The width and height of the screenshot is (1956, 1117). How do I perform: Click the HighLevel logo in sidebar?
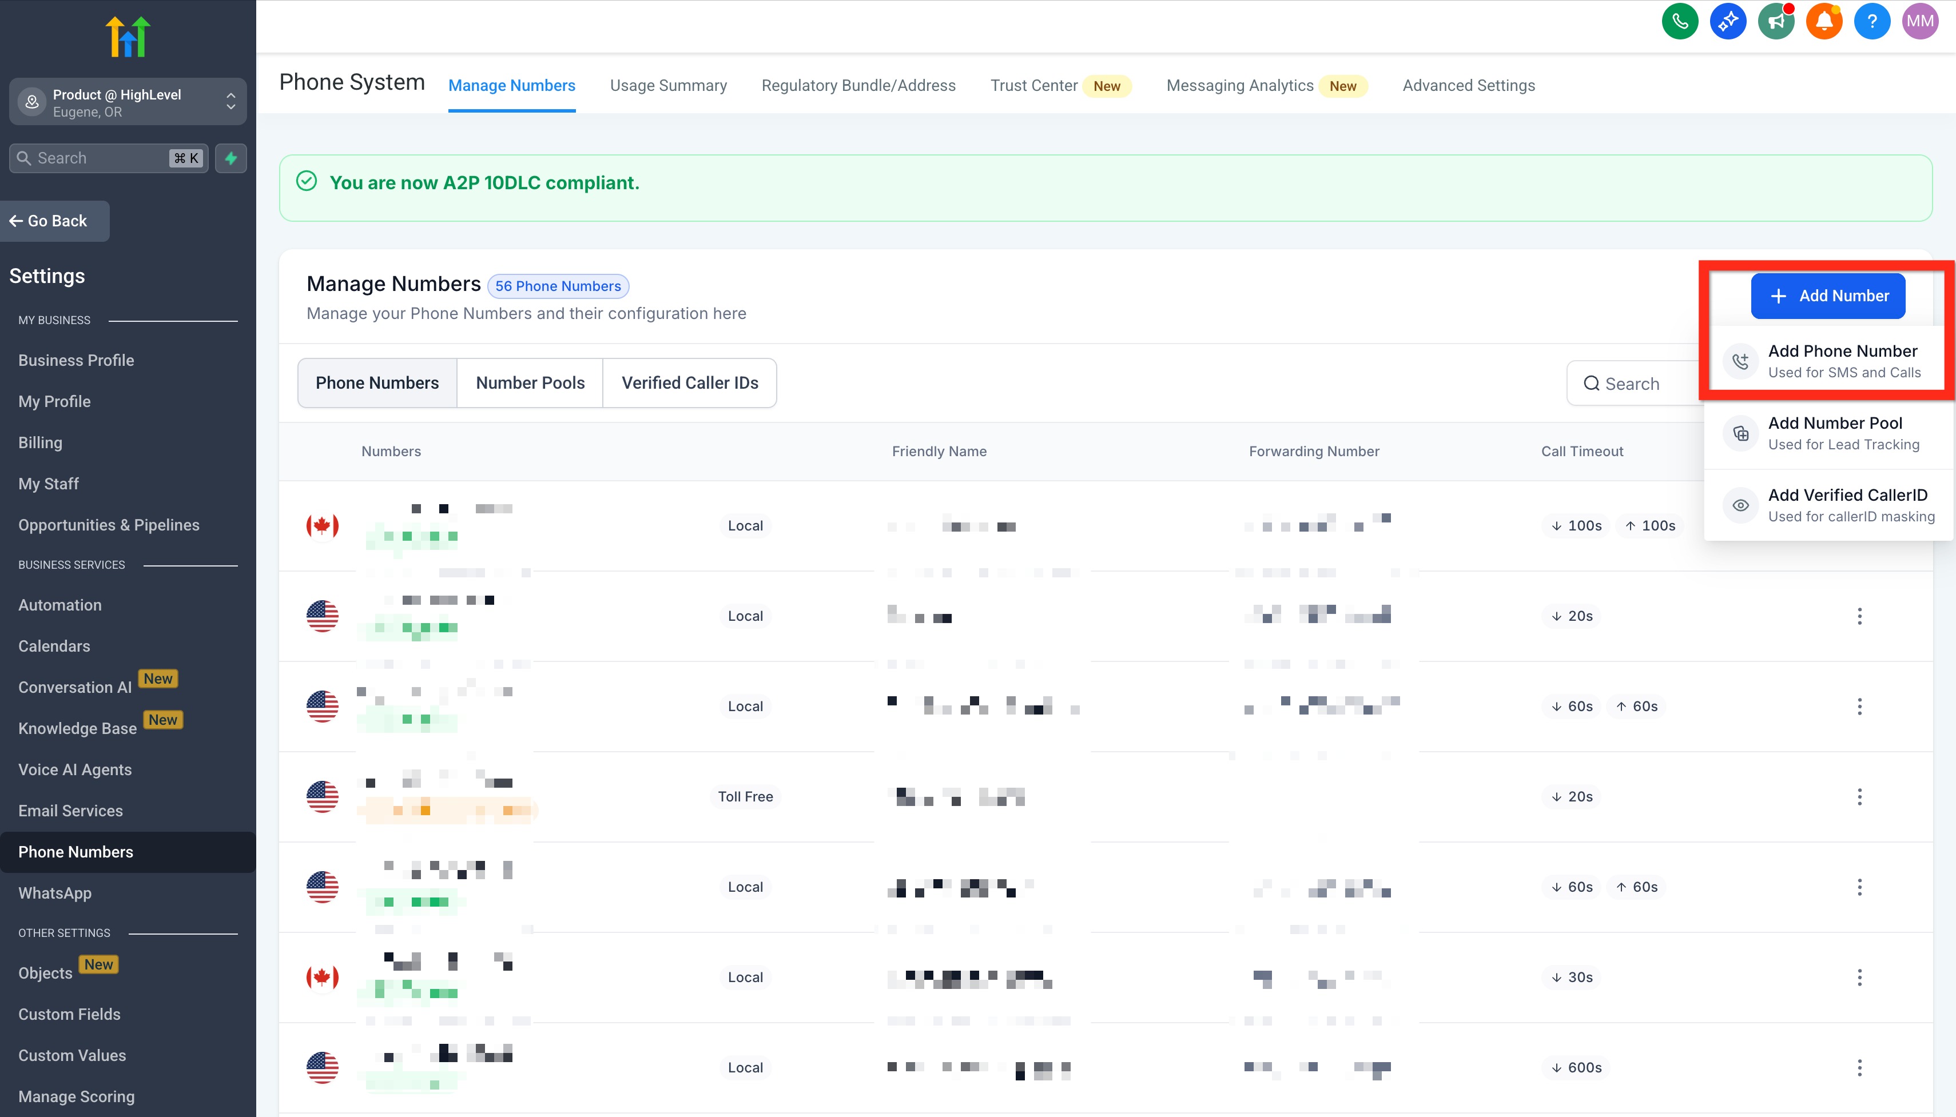coord(128,37)
